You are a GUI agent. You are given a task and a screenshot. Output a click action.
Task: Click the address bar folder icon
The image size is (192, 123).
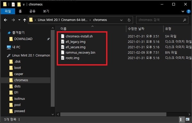tap(31, 20)
